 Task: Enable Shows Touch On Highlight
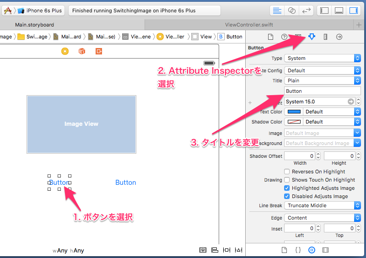[x=287, y=180]
